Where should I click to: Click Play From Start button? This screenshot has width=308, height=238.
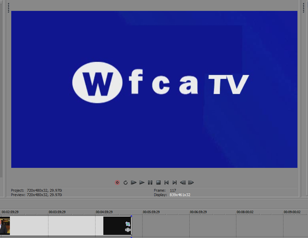coord(134,183)
